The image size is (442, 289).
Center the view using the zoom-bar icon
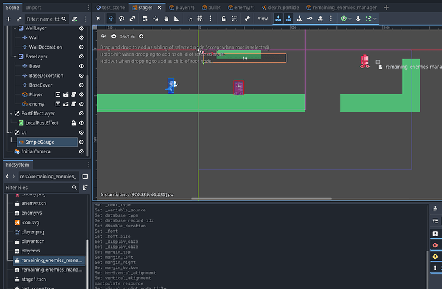(103, 37)
